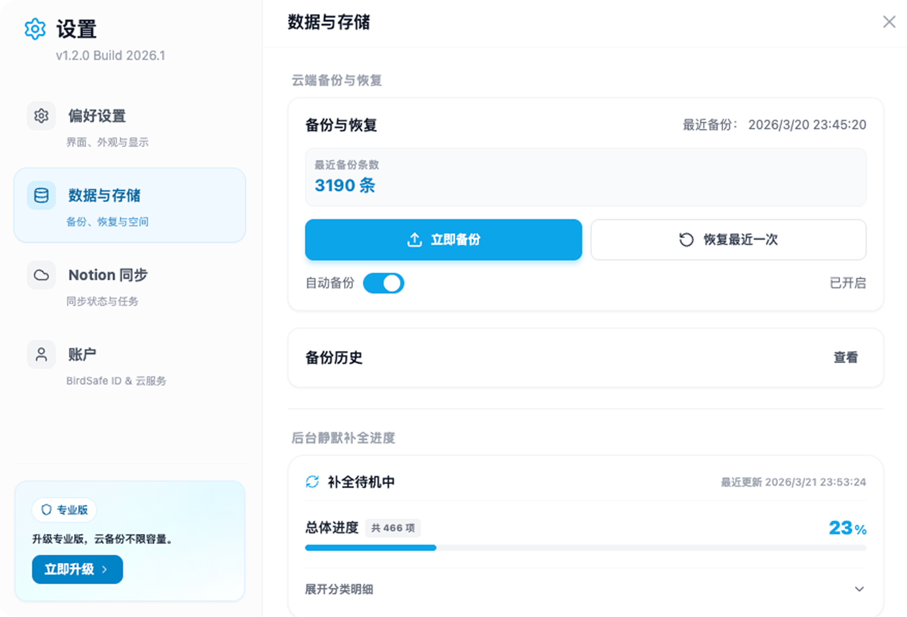Click the user icon beside 账户
907x617 pixels.
point(41,354)
